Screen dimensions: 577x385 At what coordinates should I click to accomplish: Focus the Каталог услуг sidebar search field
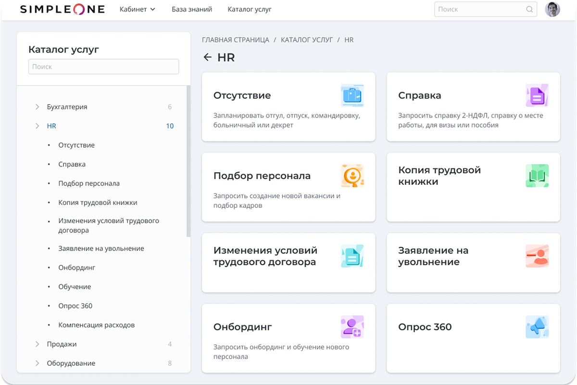[103, 66]
